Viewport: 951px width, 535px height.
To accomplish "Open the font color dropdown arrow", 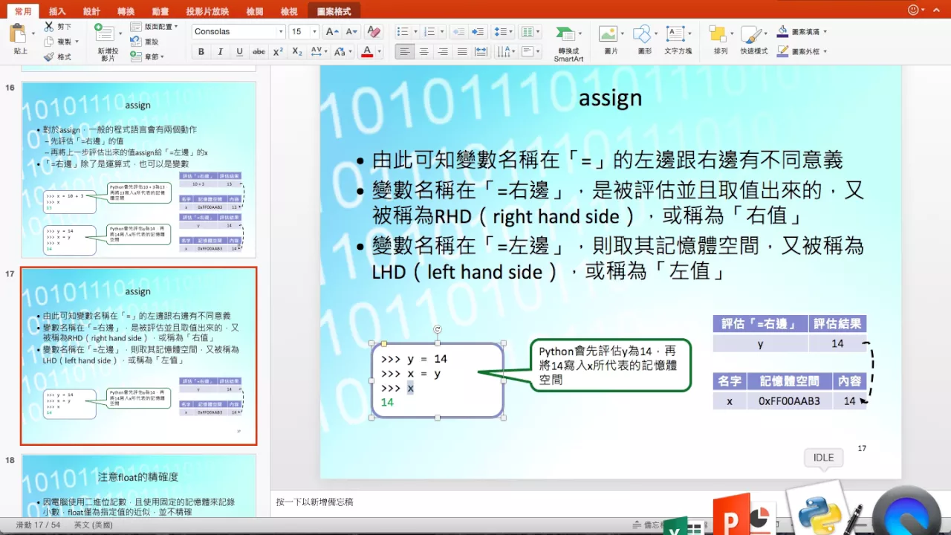I will click(379, 51).
